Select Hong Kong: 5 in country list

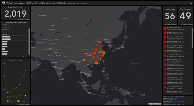(15, 27)
